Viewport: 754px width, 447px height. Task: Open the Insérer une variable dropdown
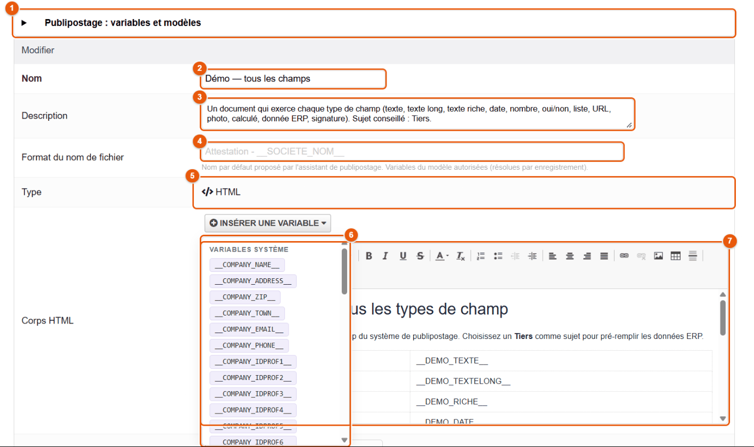[268, 223]
